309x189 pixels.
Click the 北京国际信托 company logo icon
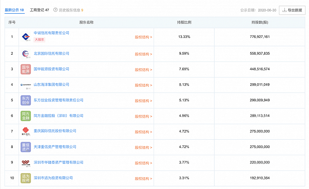(26, 54)
